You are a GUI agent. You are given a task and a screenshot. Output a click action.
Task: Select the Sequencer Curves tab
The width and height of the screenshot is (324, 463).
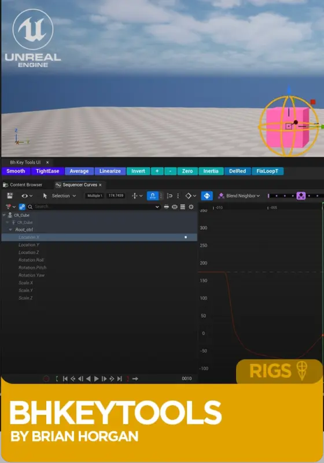pyautogui.click(x=80, y=185)
